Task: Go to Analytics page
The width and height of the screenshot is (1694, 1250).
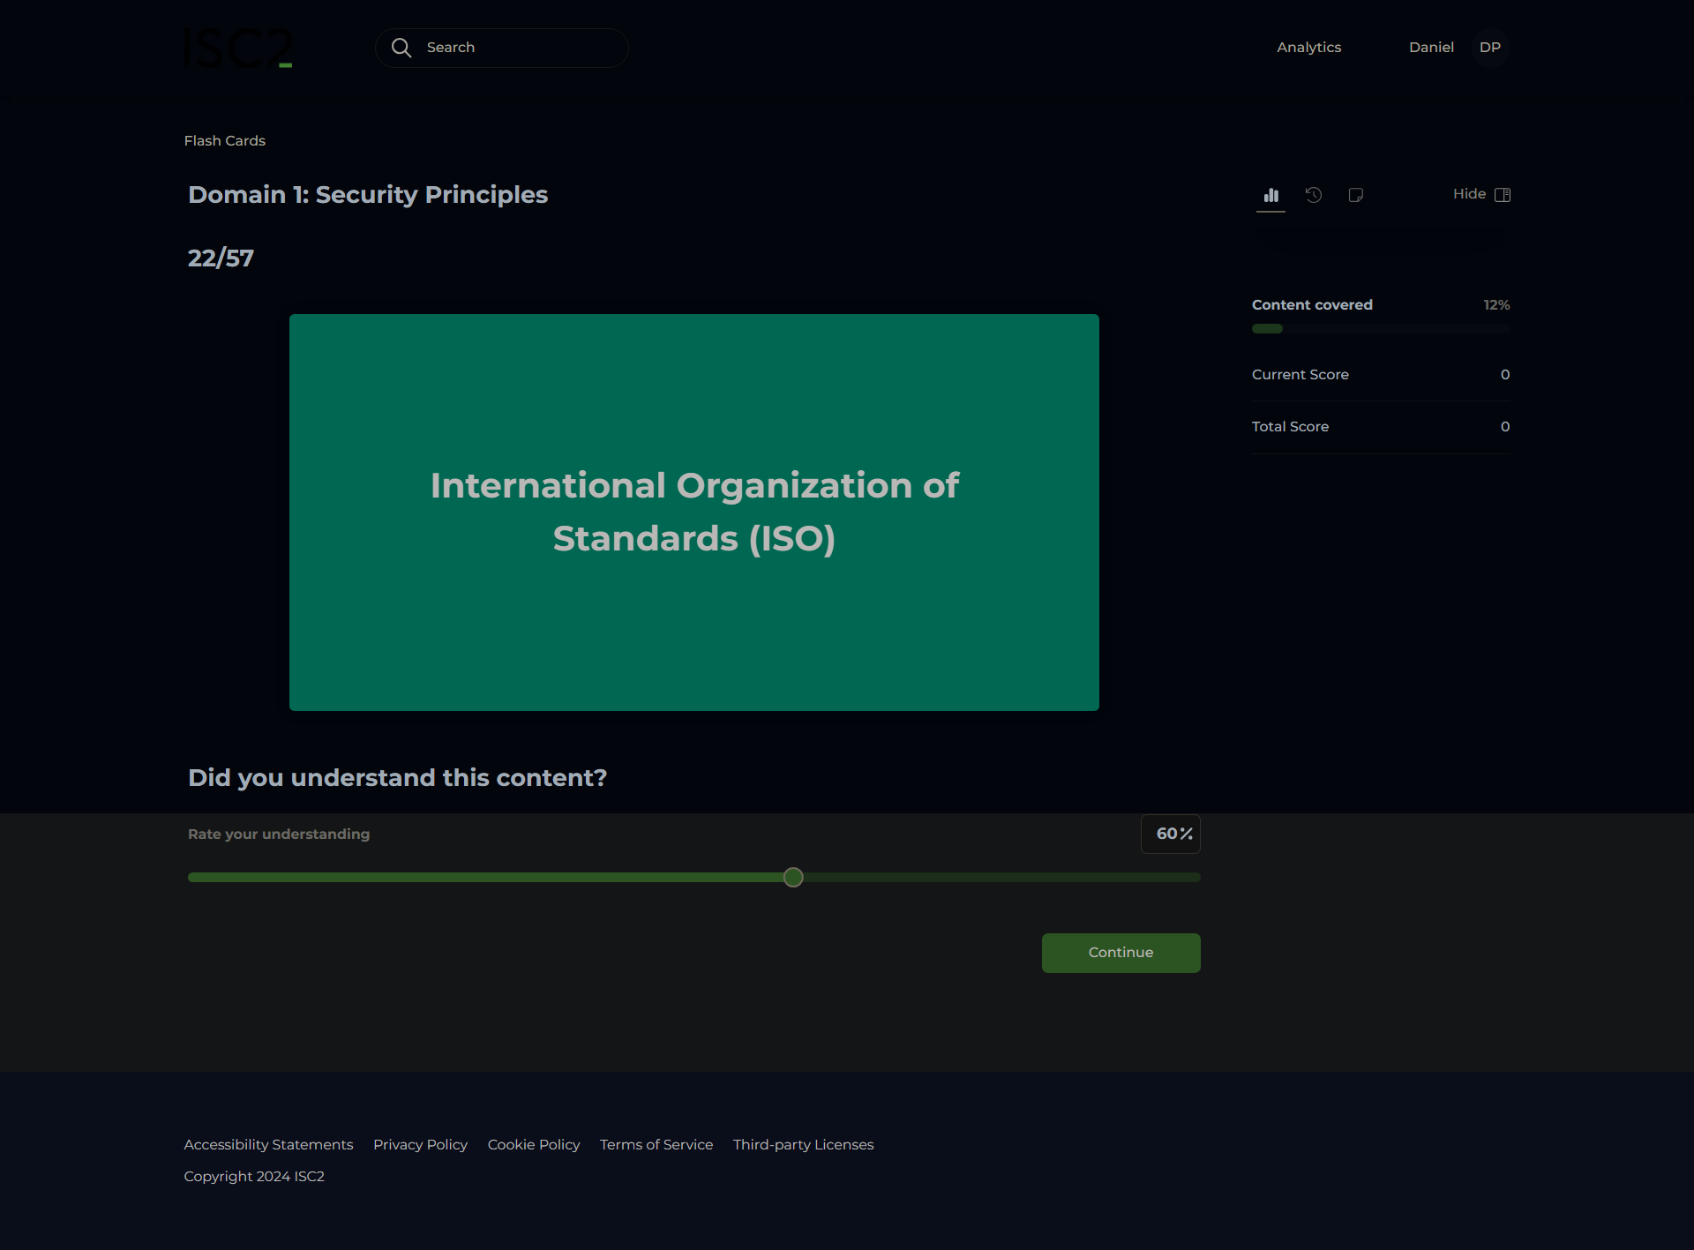Action: tap(1308, 48)
